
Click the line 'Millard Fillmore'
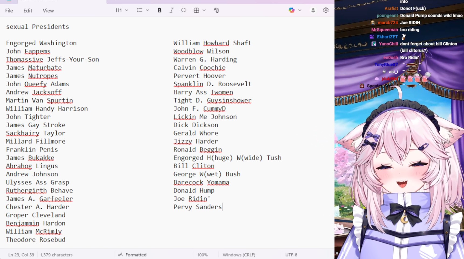point(36,141)
